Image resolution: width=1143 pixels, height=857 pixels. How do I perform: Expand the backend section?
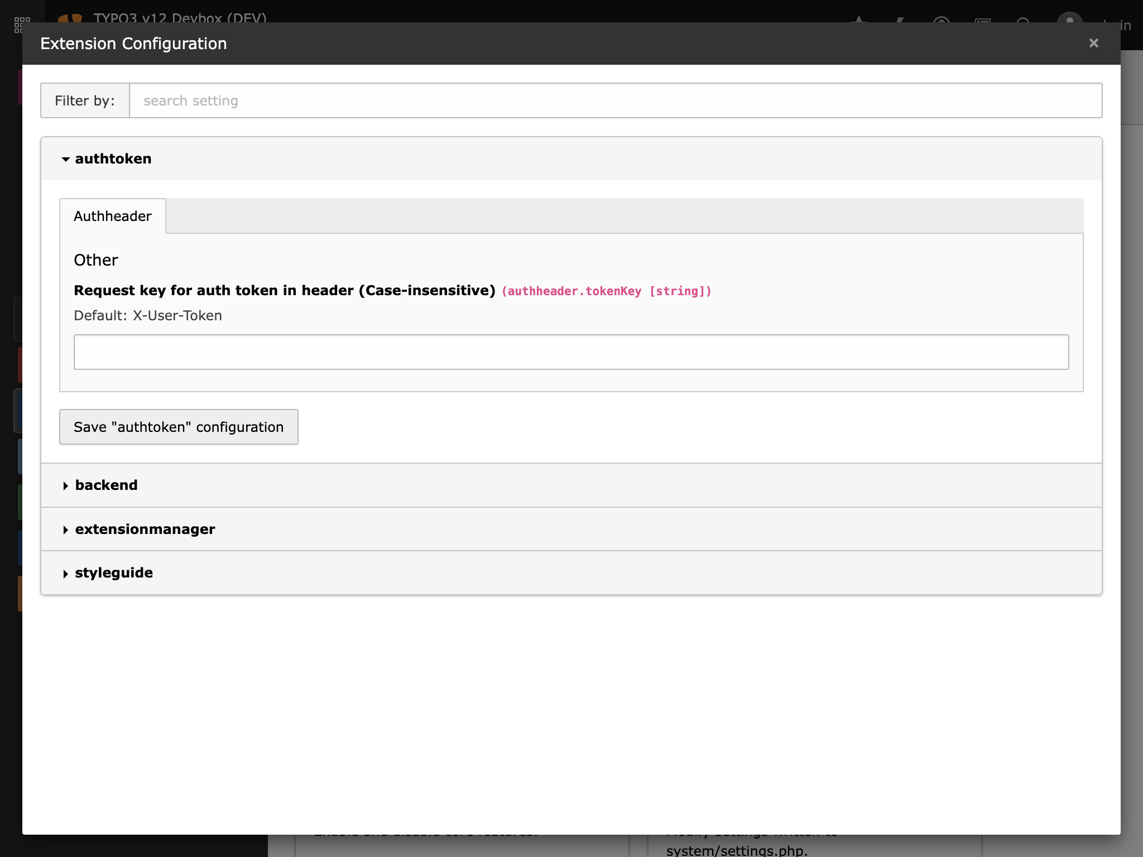pyautogui.click(x=571, y=485)
